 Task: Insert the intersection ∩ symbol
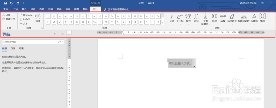pyautogui.click(x=83, y=22)
